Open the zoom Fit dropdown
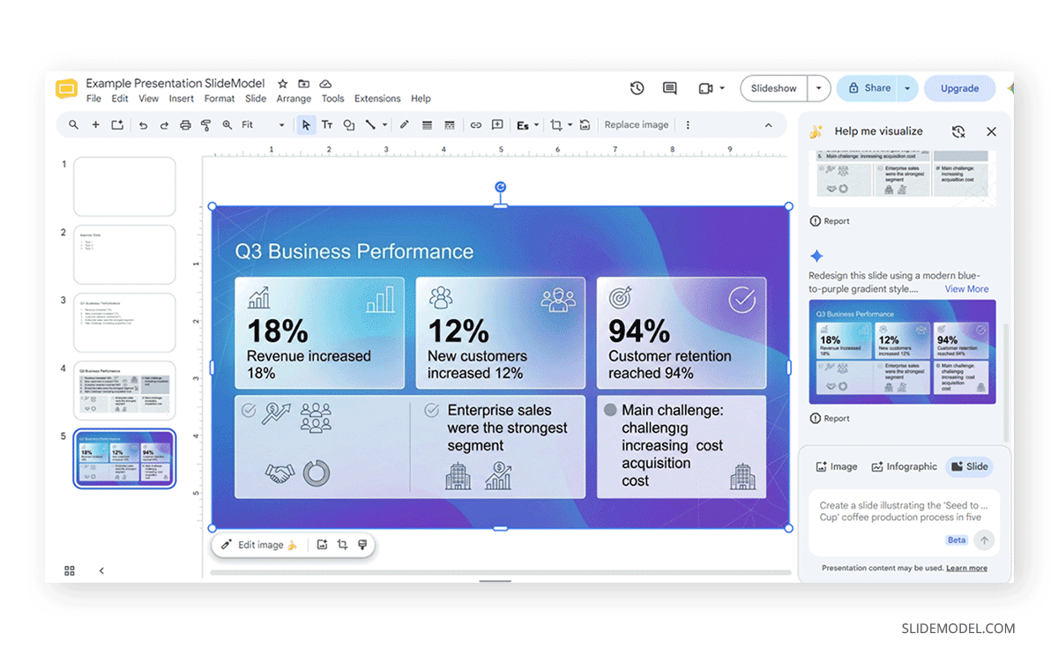1058x655 pixels. click(x=263, y=125)
